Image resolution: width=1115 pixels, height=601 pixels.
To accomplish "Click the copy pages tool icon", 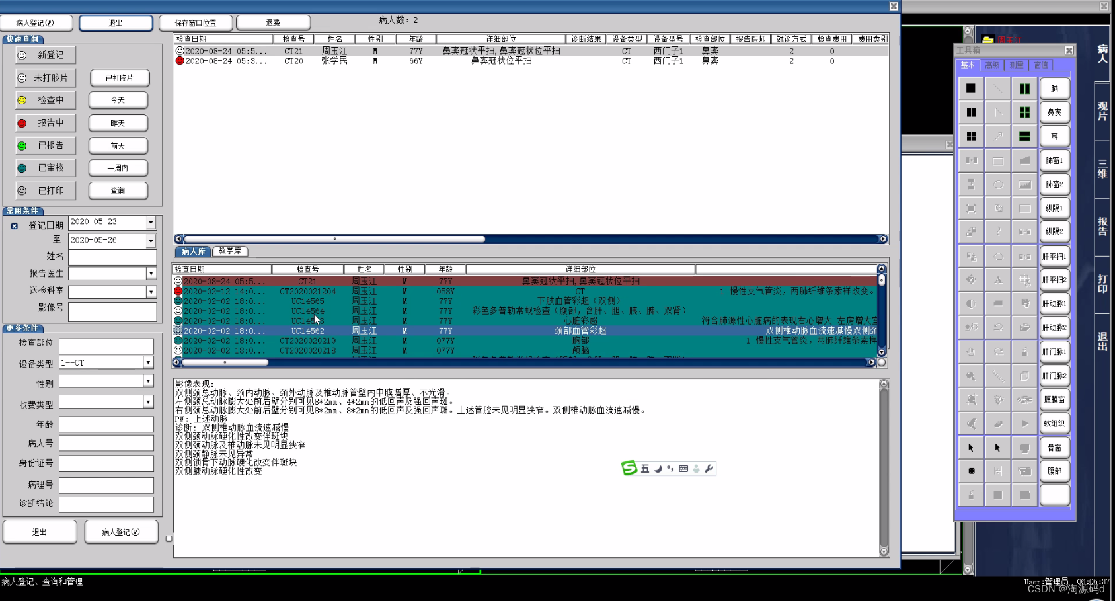I will (x=1024, y=376).
